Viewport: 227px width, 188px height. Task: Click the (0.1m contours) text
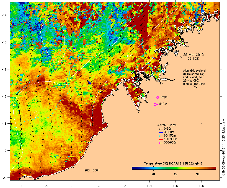click(194, 74)
